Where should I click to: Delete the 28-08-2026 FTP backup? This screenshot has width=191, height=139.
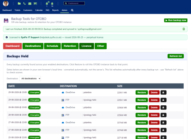(154, 115)
